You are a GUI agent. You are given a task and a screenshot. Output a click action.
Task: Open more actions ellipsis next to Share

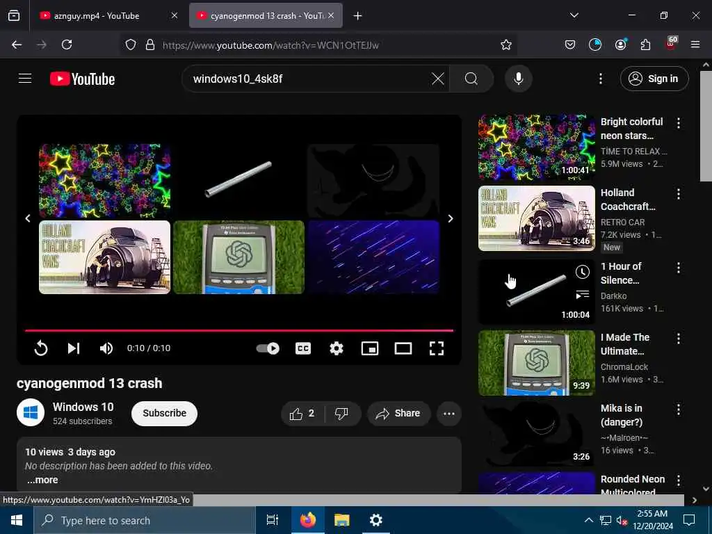[x=449, y=413]
